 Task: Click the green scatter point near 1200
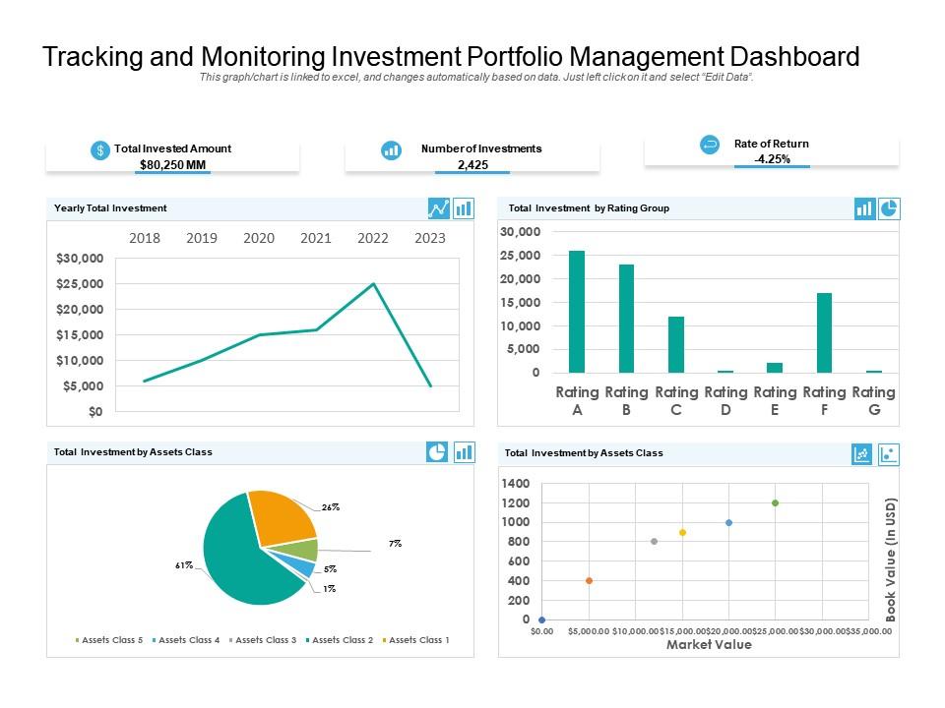pyautogui.click(x=775, y=502)
